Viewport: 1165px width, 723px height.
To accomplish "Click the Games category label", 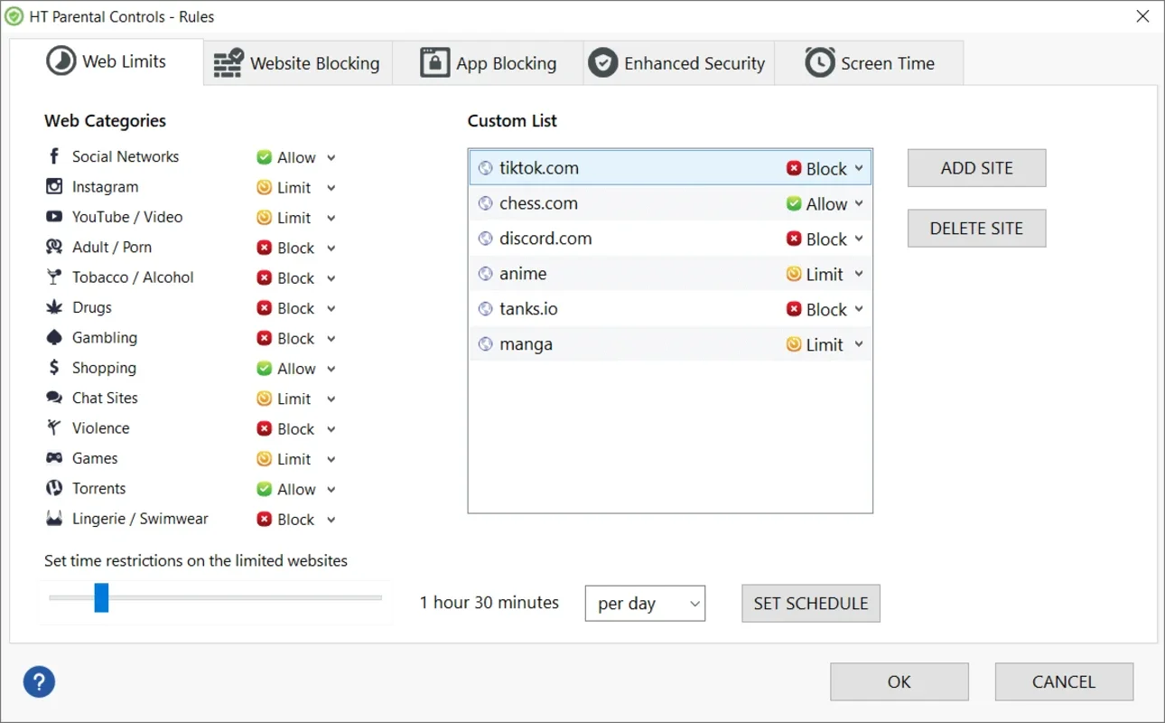I will click(95, 458).
